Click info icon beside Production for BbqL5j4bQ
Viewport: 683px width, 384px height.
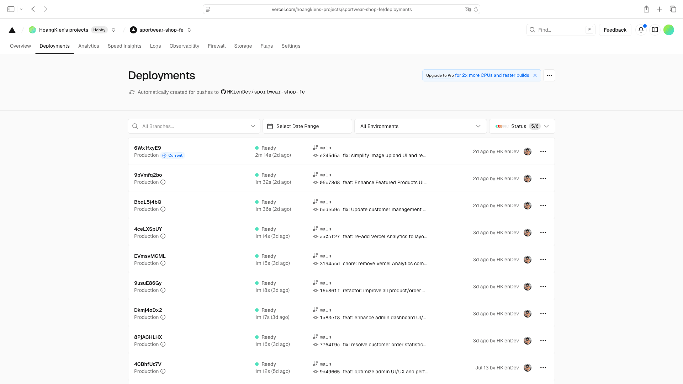click(x=163, y=209)
